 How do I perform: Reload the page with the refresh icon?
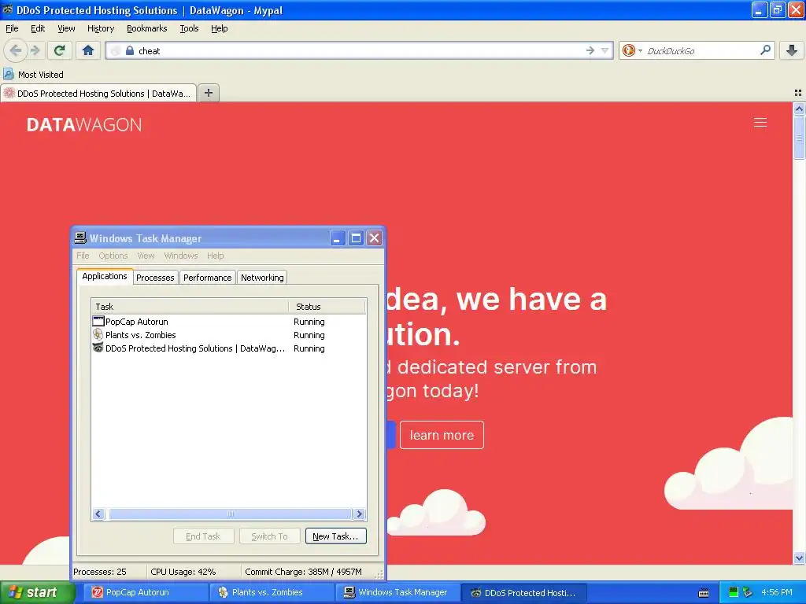pos(59,50)
